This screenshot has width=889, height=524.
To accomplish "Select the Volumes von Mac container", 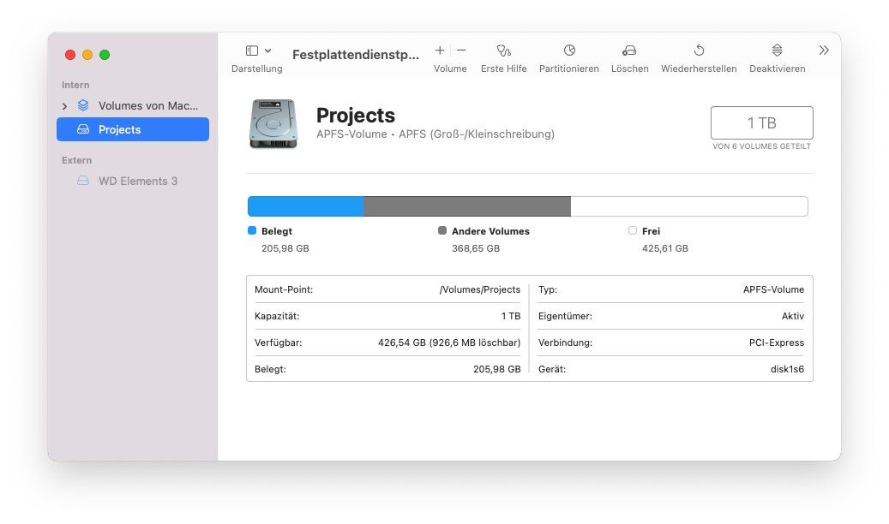I will (x=147, y=105).
